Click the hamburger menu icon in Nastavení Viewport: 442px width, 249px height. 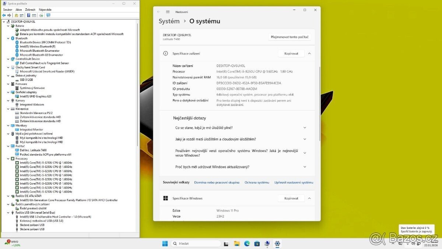tap(169, 11)
